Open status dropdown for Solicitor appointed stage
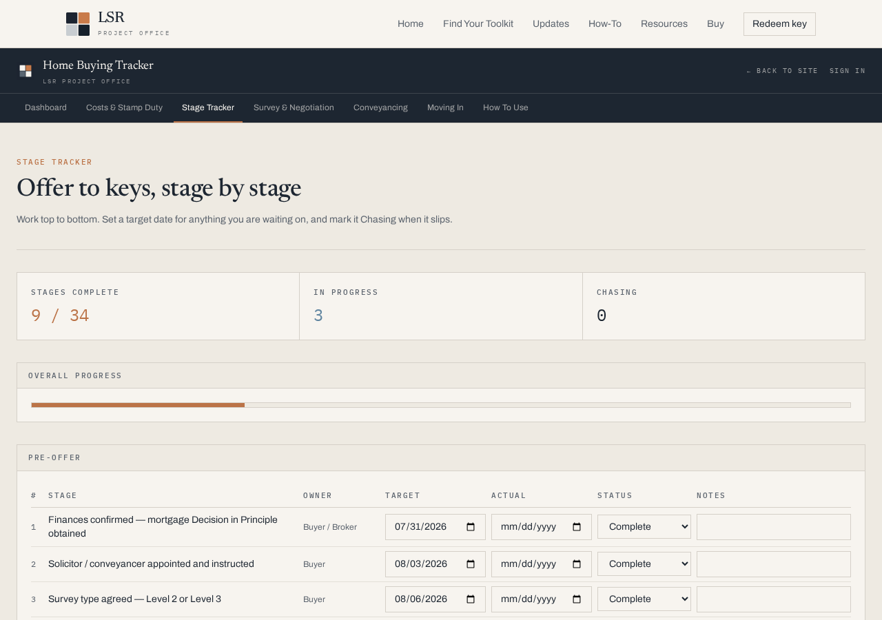The image size is (882, 620). pos(644,564)
